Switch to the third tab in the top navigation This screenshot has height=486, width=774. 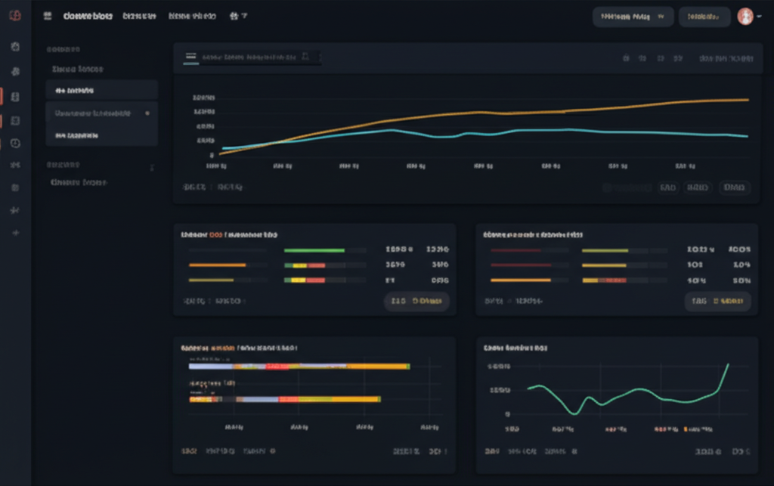click(191, 16)
